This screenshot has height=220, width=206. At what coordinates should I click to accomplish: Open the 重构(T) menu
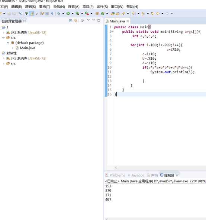coord(45,7)
